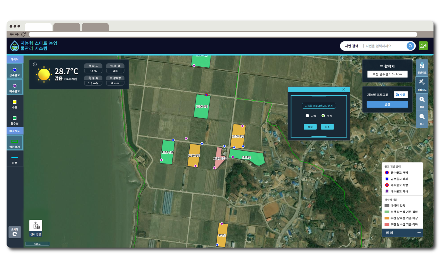The image size is (440, 268).
Task: Click 적용 to apply mode change
Action: [x=310, y=127]
